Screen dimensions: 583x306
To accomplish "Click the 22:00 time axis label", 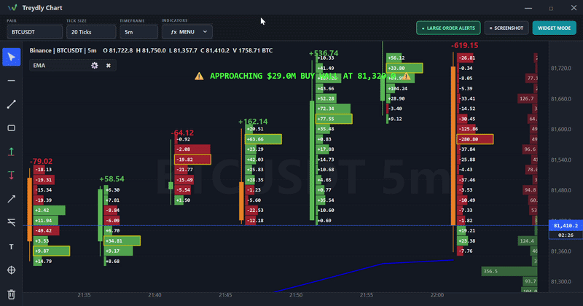I will (x=437, y=295).
